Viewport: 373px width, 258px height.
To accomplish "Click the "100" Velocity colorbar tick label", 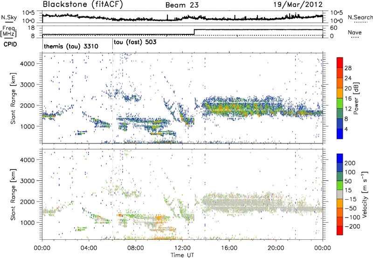I will tap(350, 172).
